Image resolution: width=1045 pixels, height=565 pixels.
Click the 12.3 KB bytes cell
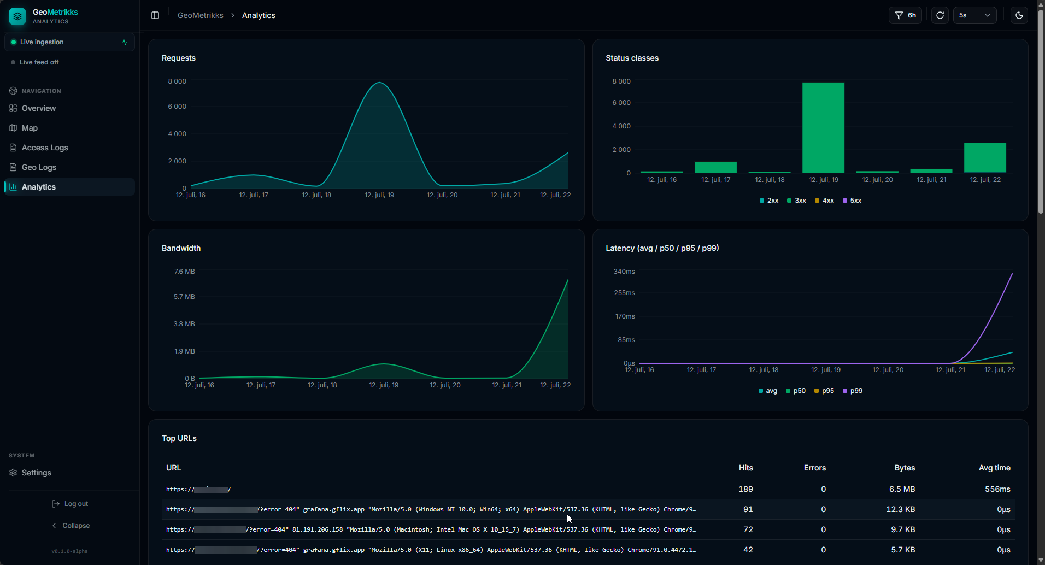coord(901,509)
